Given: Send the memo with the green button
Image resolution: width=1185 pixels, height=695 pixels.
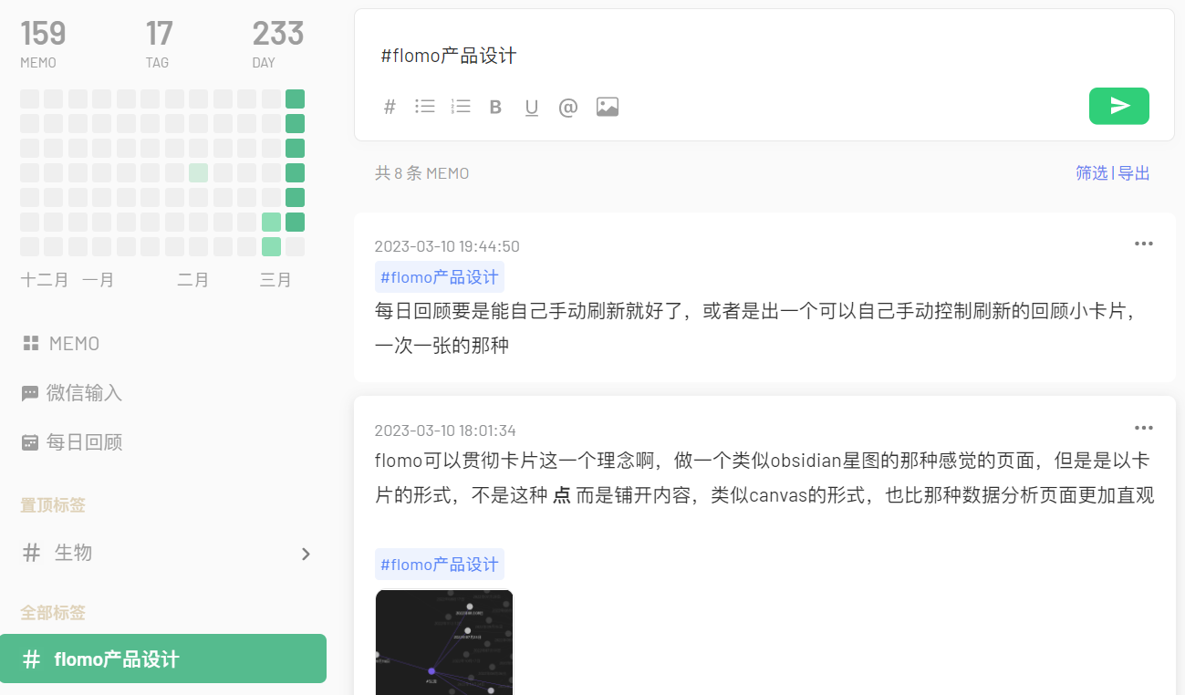Looking at the screenshot, I should (1119, 106).
